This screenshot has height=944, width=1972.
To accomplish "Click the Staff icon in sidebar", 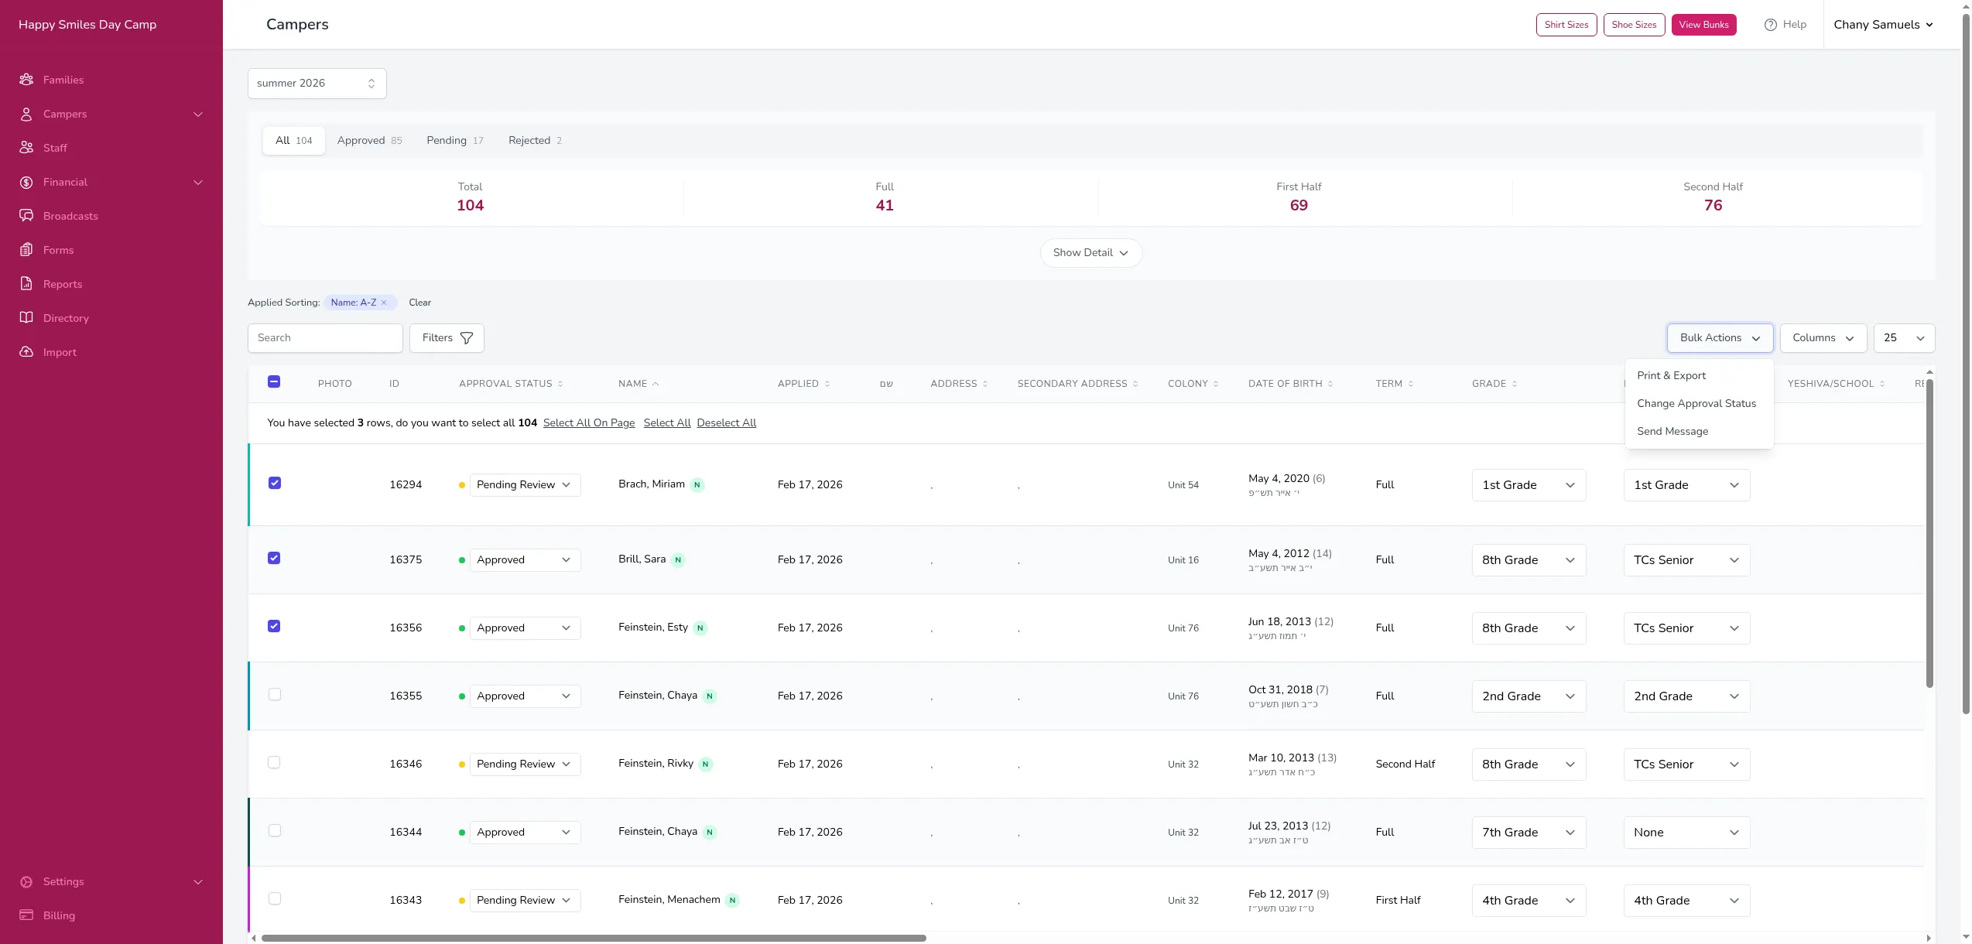I will [26, 148].
